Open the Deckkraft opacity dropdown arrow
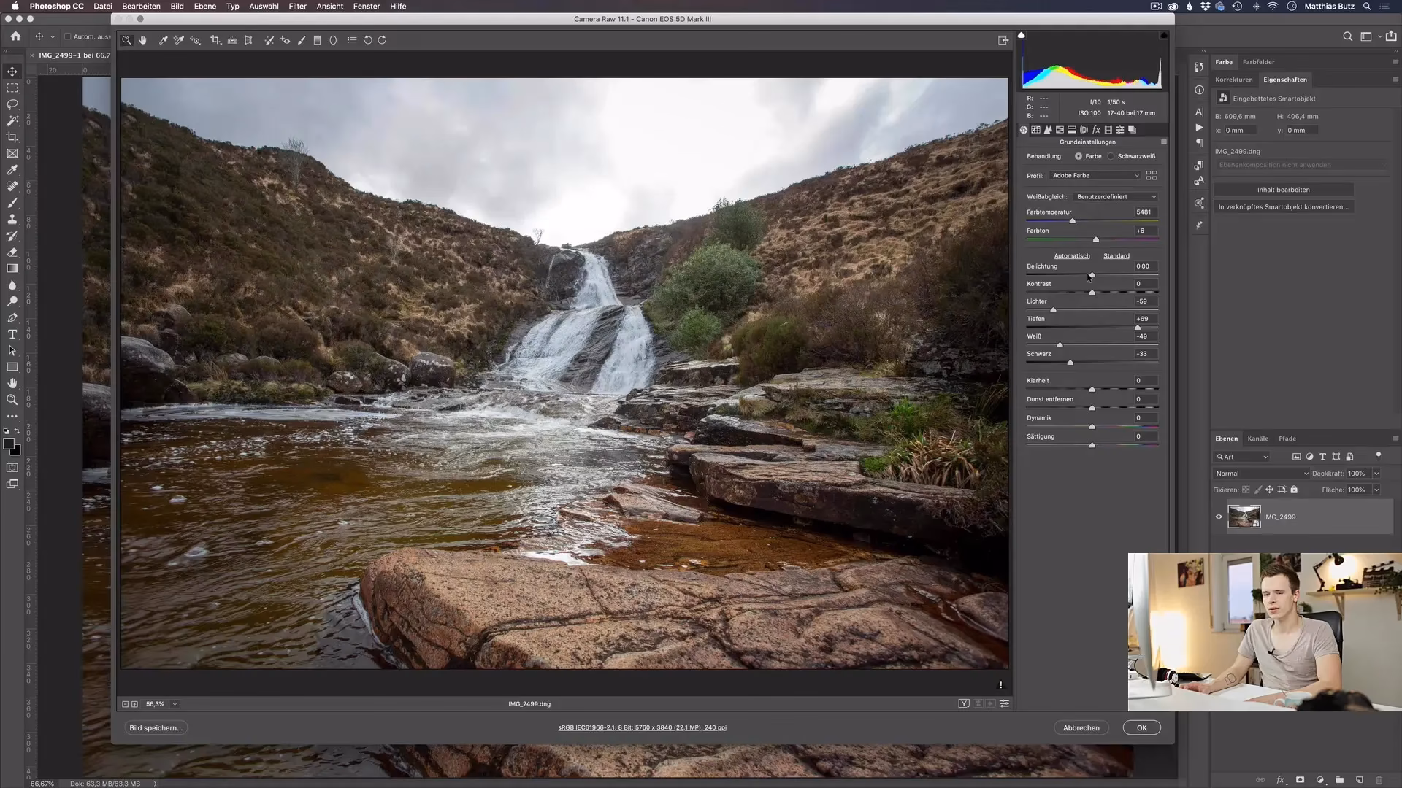This screenshot has height=788, width=1402. (1376, 474)
